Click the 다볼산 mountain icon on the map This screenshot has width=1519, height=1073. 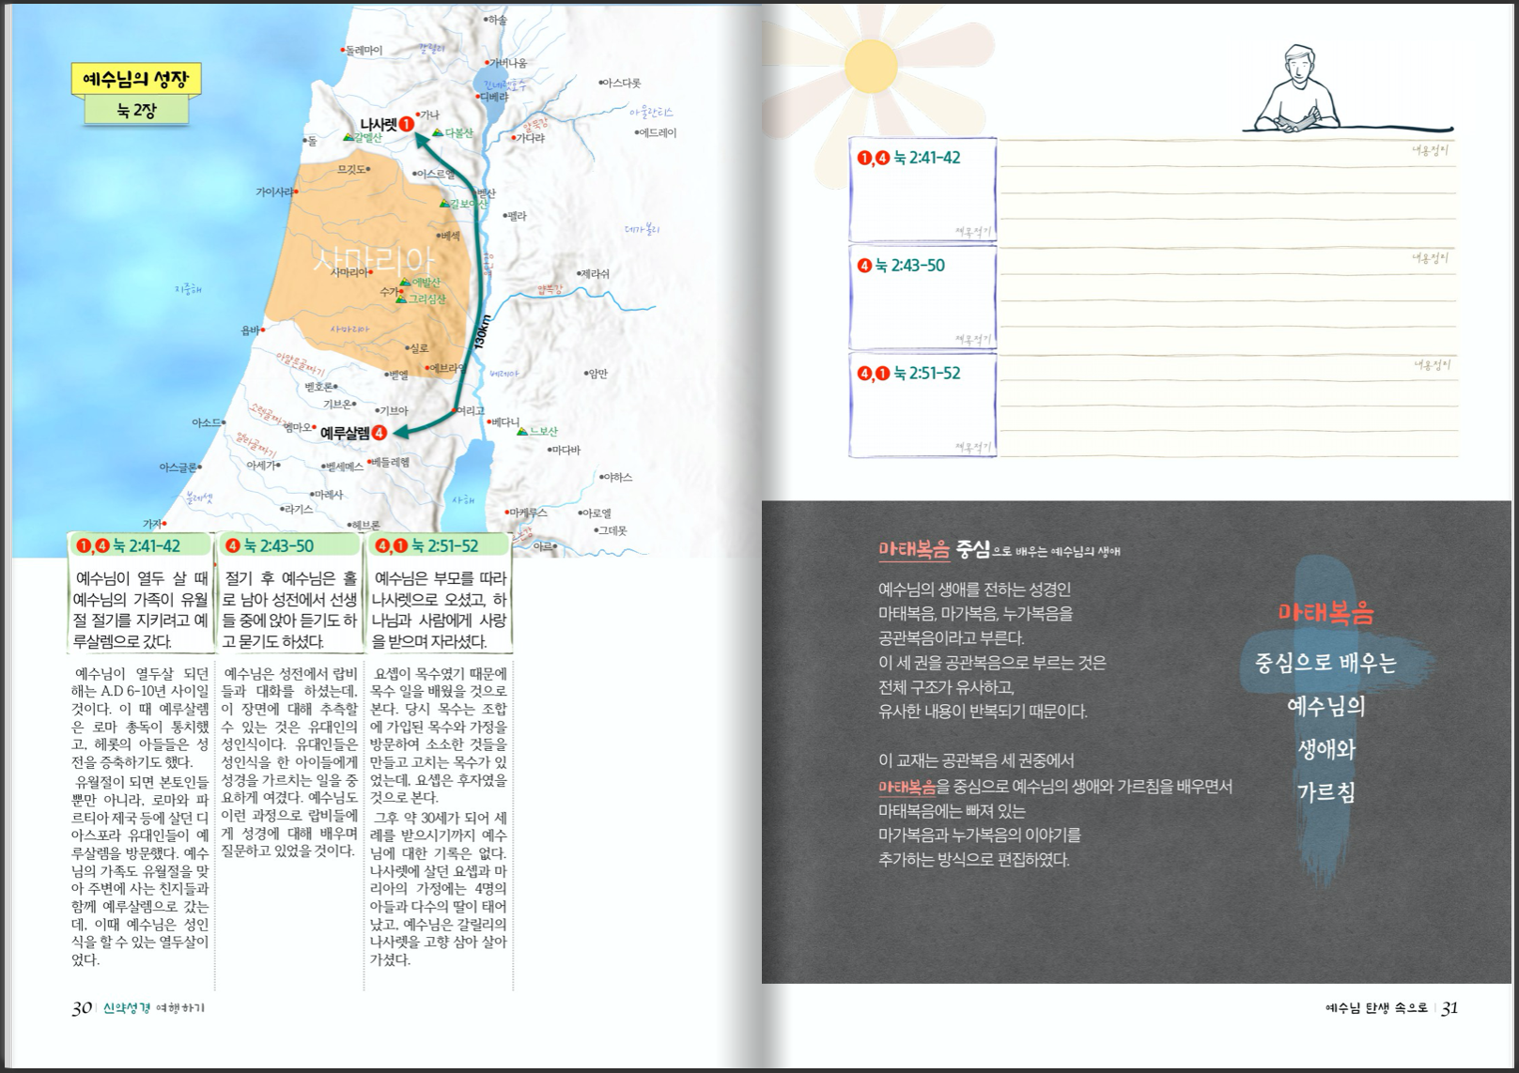(438, 132)
